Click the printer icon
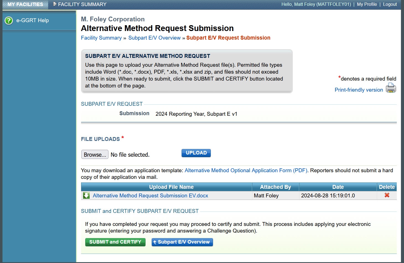Screen dimensions: 404x263 click(391, 88)
